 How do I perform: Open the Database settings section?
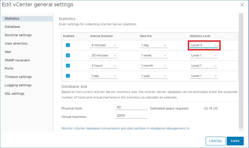click(12, 27)
